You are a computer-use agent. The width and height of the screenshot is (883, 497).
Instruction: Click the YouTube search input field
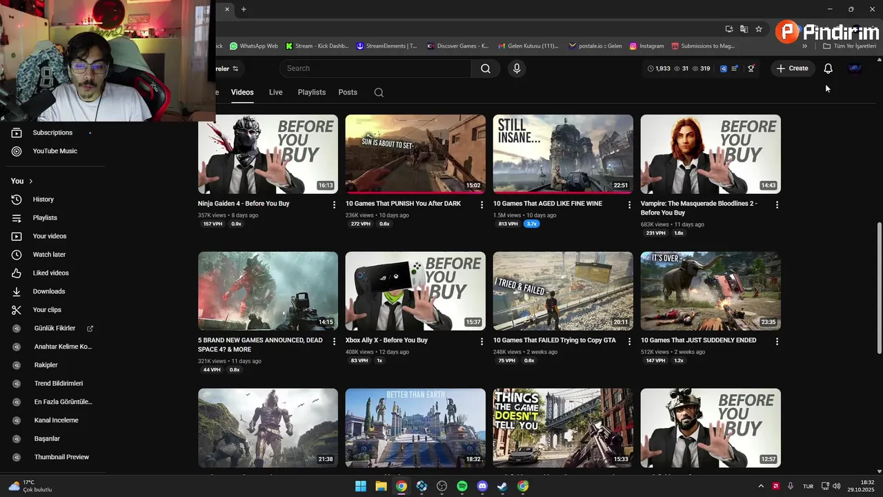click(376, 68)
